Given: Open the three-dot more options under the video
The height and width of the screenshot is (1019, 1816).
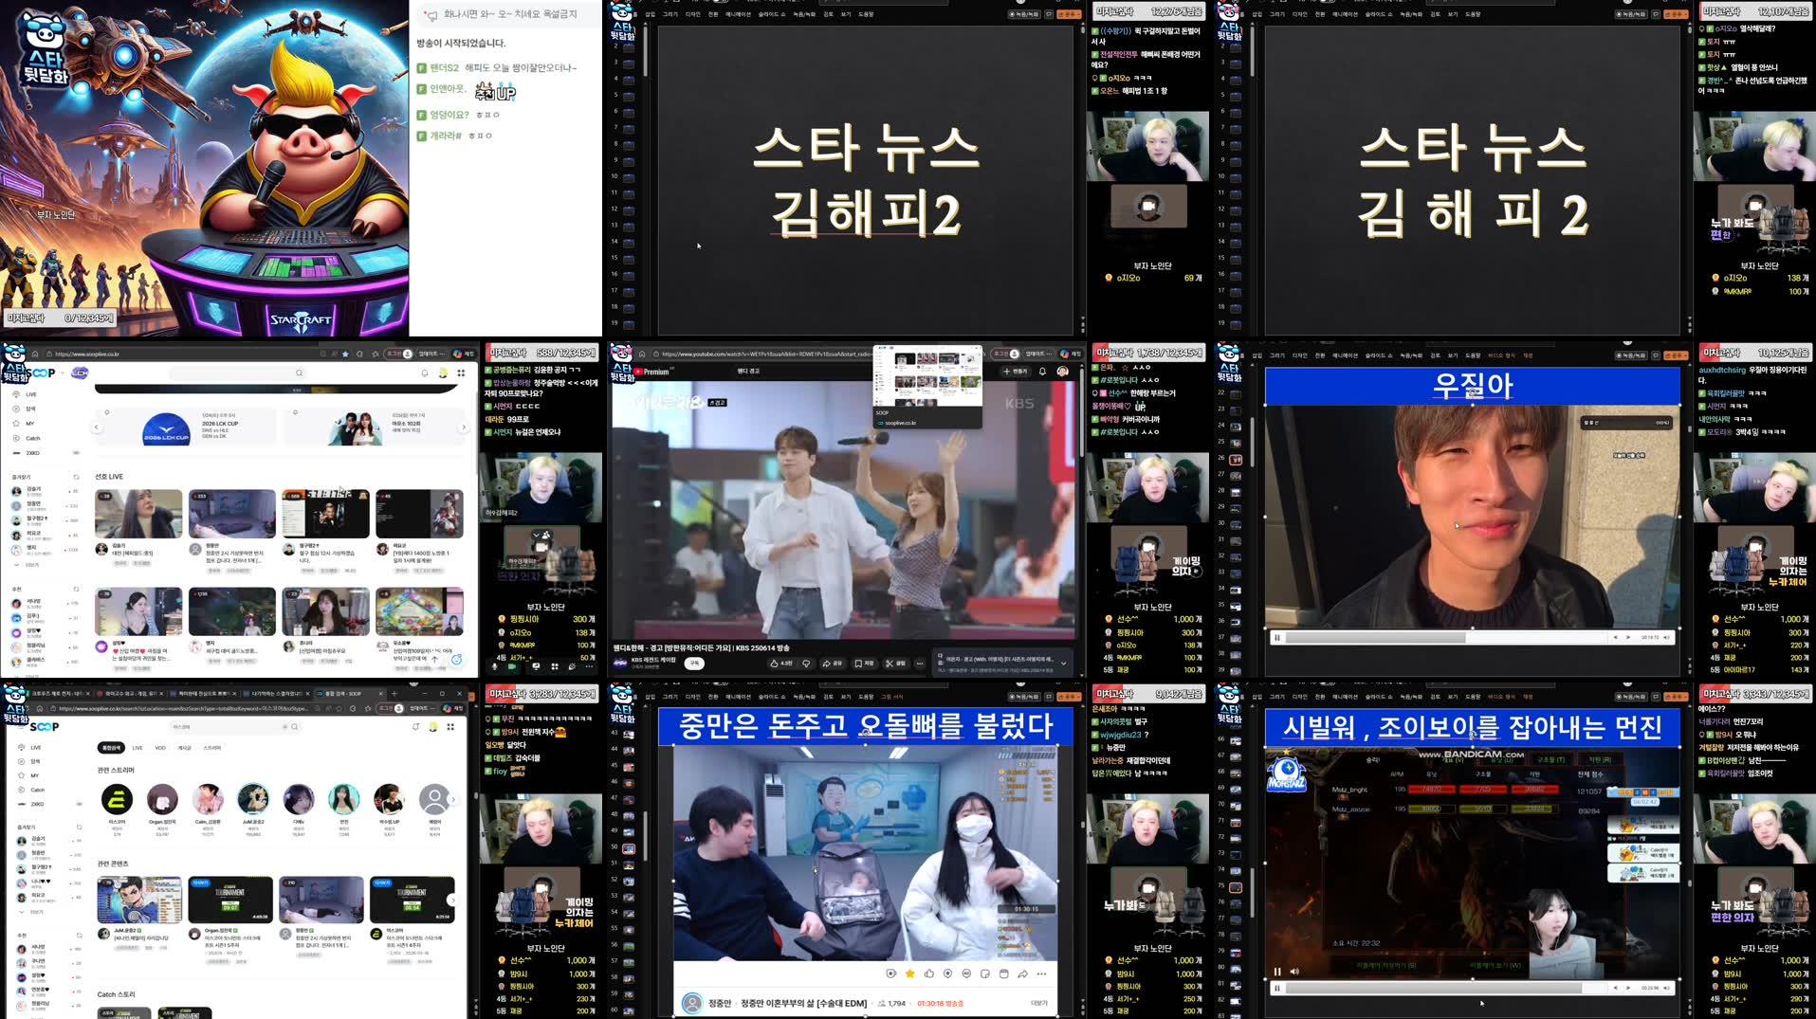Looking at the screenshot, I should [x=920, y=663].
